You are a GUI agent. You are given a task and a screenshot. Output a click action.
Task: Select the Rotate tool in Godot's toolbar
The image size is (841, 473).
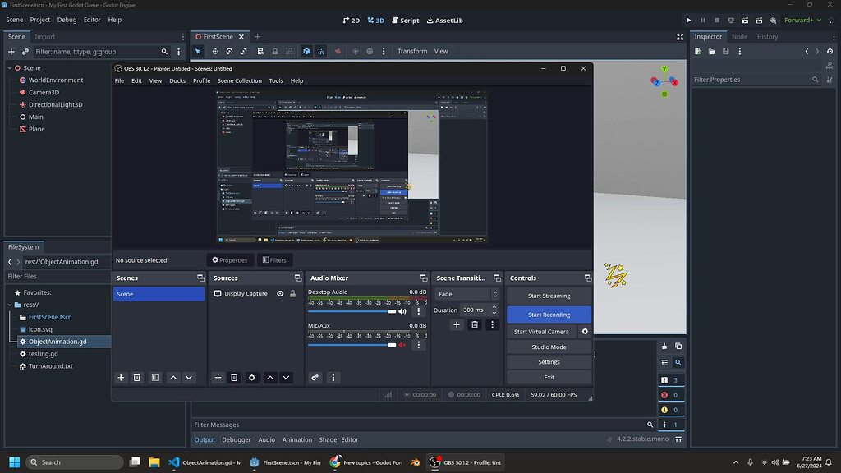(x=230, y=51)
